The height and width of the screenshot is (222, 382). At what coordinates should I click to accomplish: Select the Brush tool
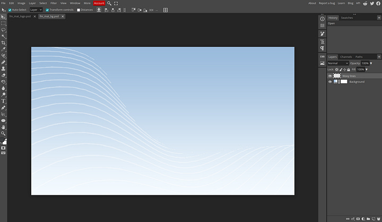(3, 62)
